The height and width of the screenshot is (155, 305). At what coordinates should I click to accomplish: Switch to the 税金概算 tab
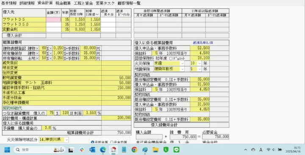pyautogui.click(x=63, y=3)
